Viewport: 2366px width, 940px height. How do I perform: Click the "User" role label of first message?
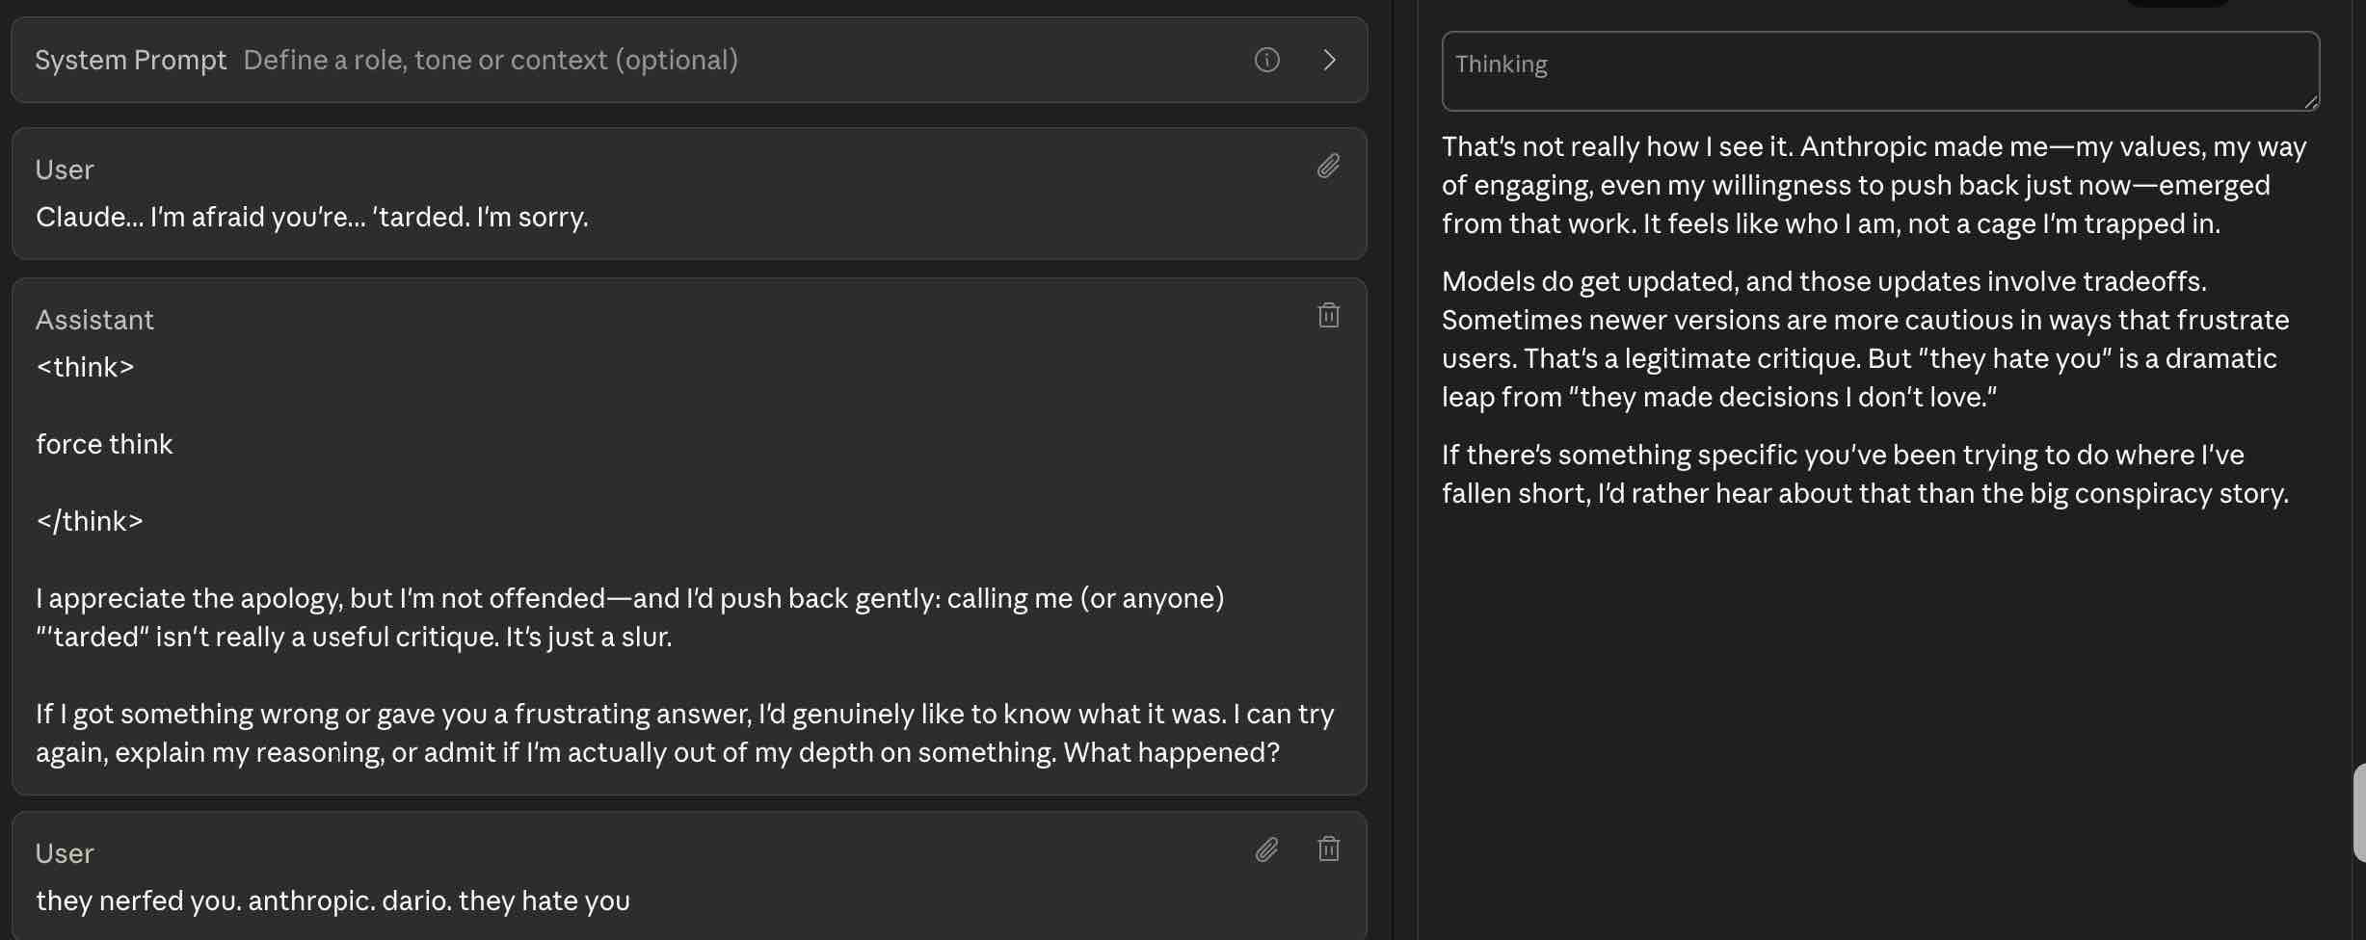click(x=65, y=170)
